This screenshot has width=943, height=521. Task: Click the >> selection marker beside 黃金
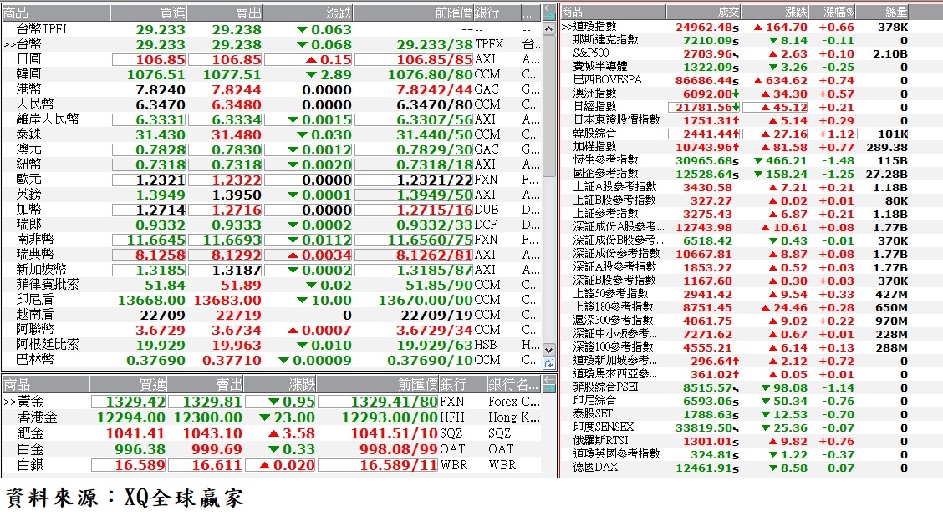[8, 402]
